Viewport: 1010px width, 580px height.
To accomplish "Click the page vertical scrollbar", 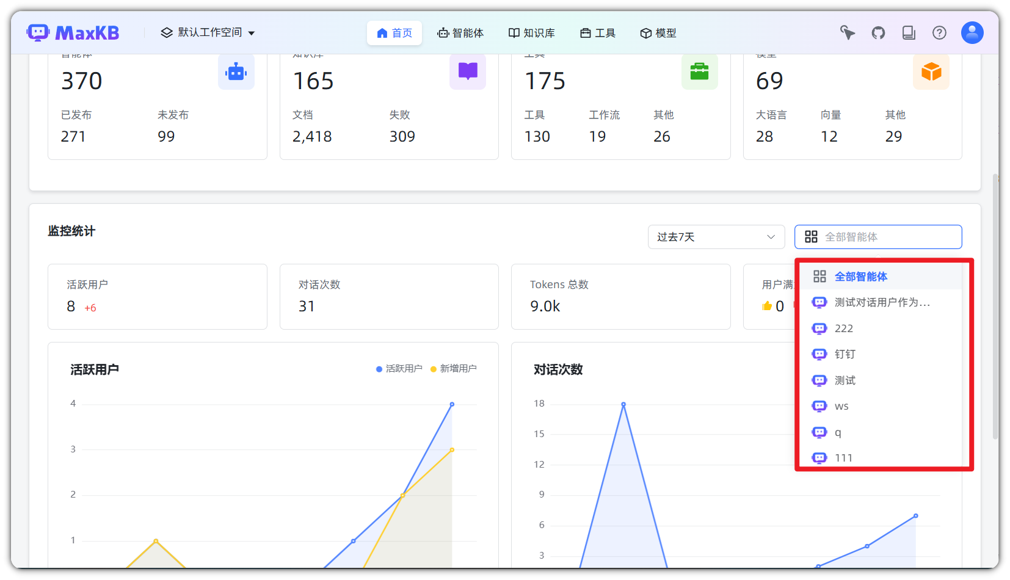I will pyautogui.click(x=995, y=306).
